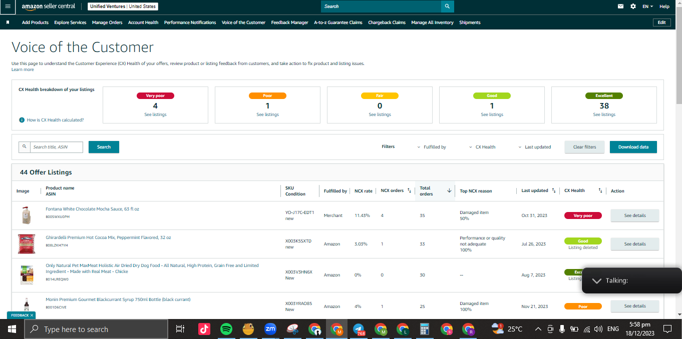Open Only Natural Pet MaxMeat product link

[x=152, y=268]
